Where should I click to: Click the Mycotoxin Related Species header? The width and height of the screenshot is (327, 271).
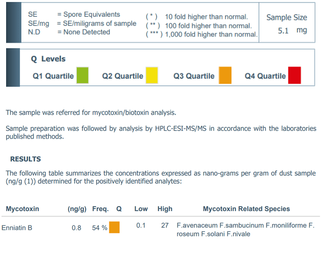click(x=246, y=209)
